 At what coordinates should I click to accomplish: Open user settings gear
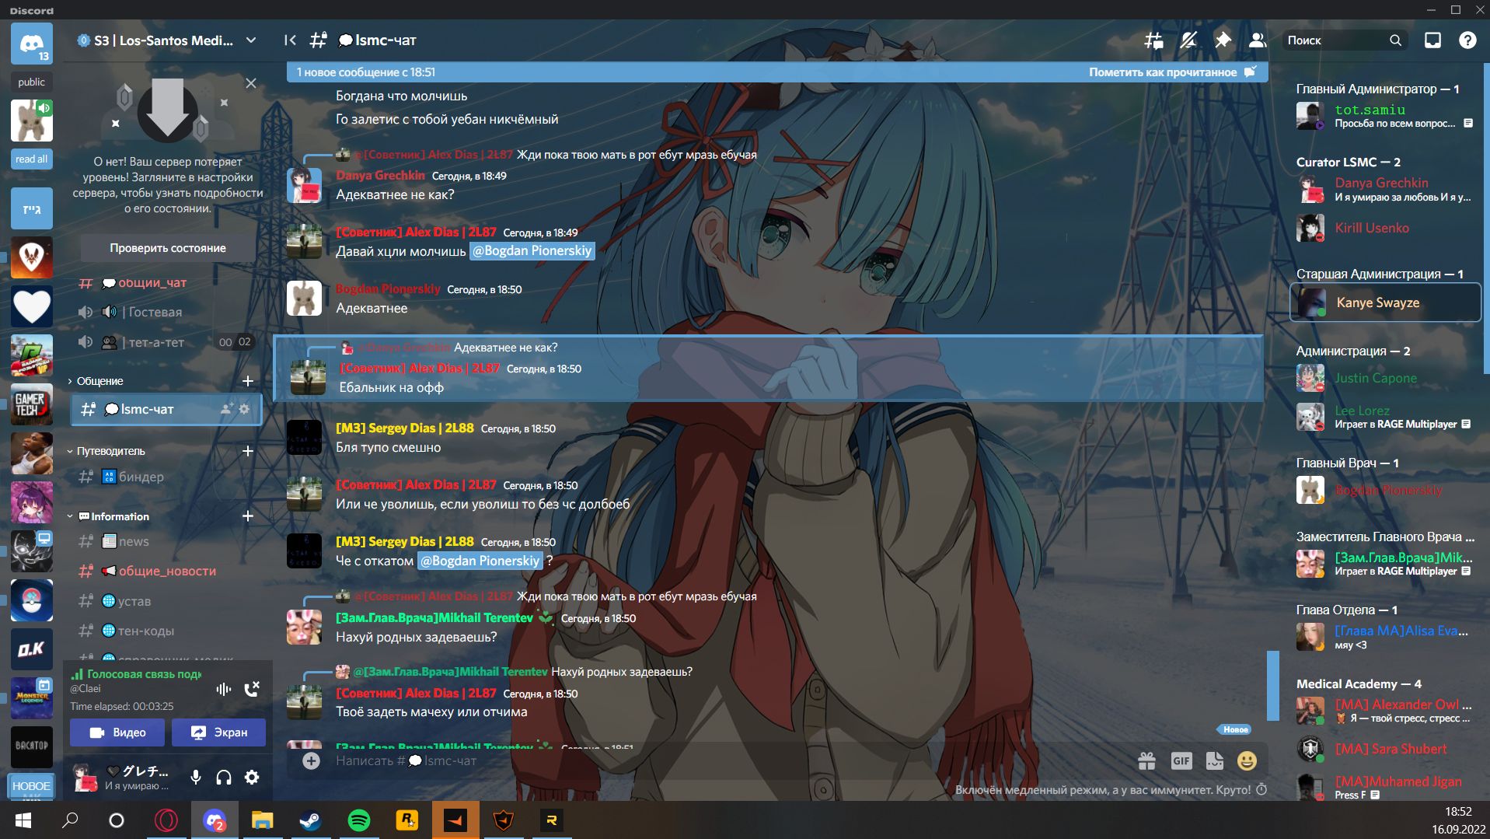252,777
